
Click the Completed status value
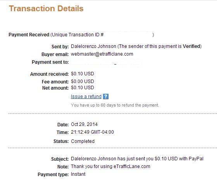[x=83, y=141]
